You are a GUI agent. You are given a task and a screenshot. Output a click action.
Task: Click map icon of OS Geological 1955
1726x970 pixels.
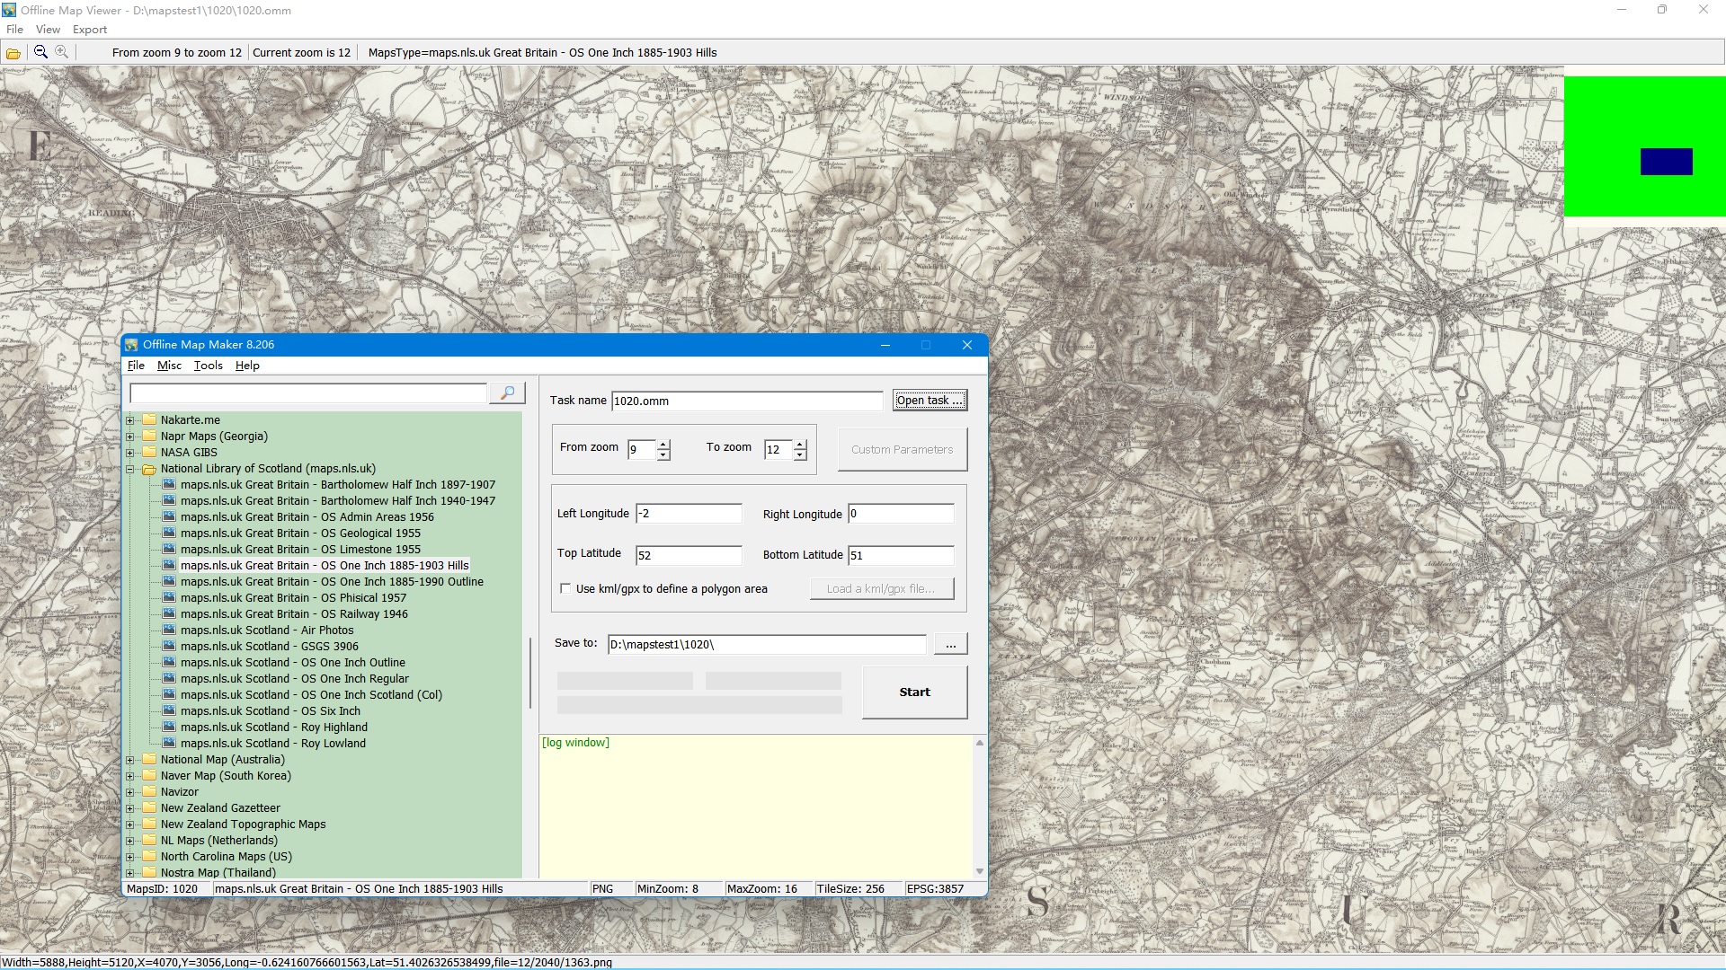169,533
